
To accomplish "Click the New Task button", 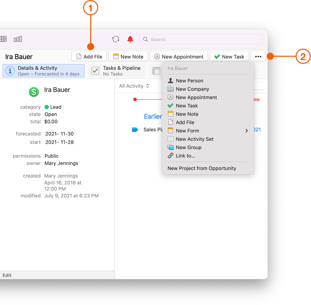I will (229, 56).
